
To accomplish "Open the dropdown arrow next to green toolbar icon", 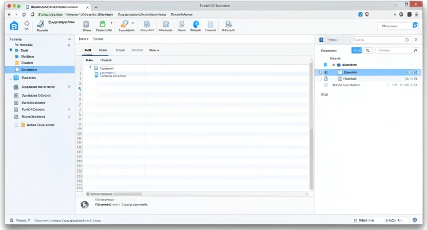I will point(111,24).
